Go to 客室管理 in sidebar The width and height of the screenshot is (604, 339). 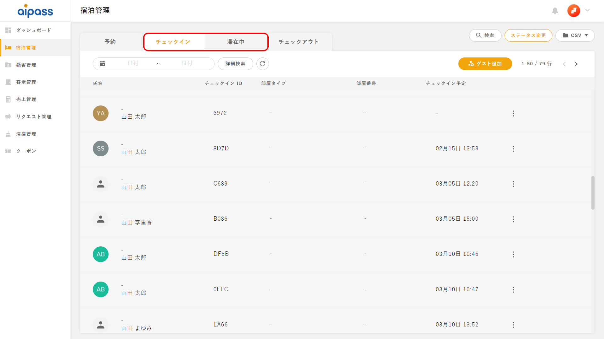pos(35,82)
